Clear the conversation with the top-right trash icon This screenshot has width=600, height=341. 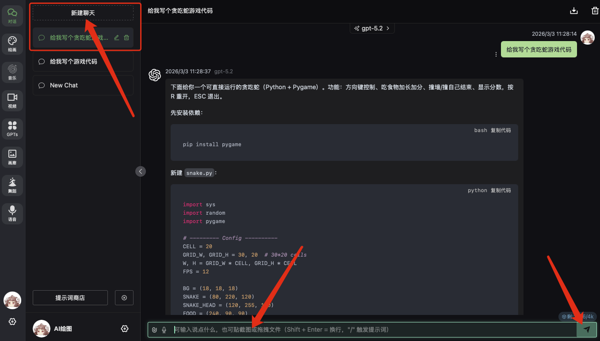pyautogui.click(x=595, y=11)
